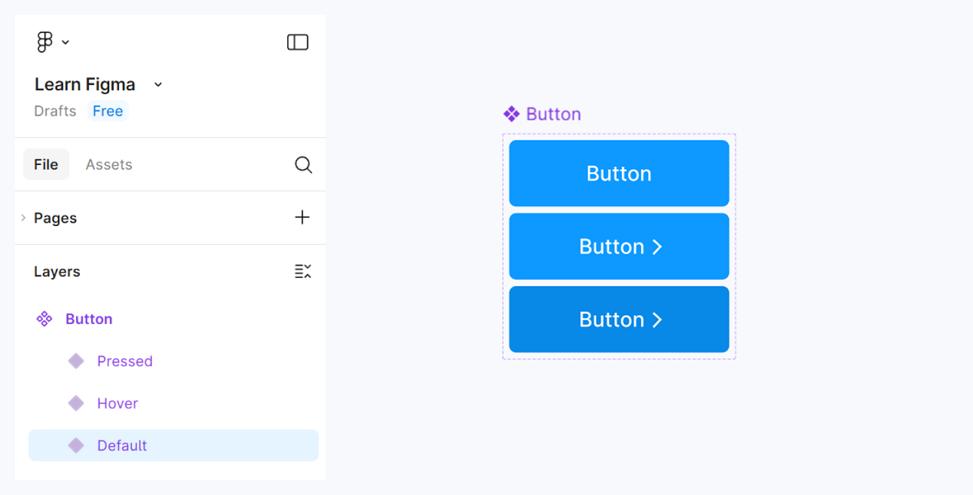The image size is (973, 495).
Task: Switch to the File tab
Action: [45, 164]
